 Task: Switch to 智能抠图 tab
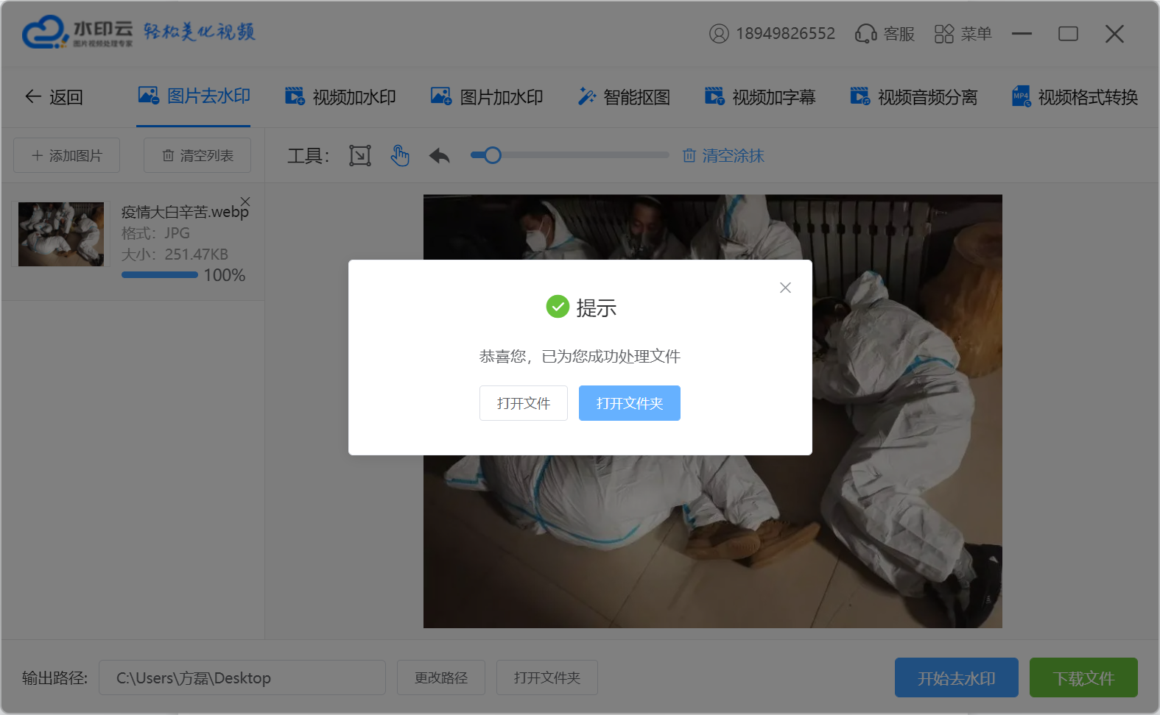coord(624,97)
